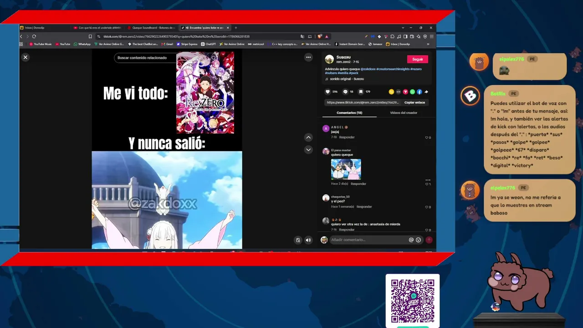Image resolution: width=583 pixels, height=328 pixels.
Task: Switch to the Comentarios (18) tab
Action: coord(349,113)
